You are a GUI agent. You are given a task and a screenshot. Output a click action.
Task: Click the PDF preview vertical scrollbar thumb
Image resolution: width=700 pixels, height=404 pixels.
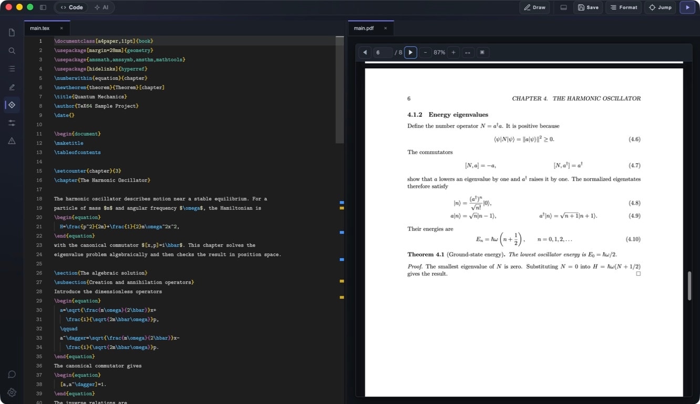[x=689, y=286]
